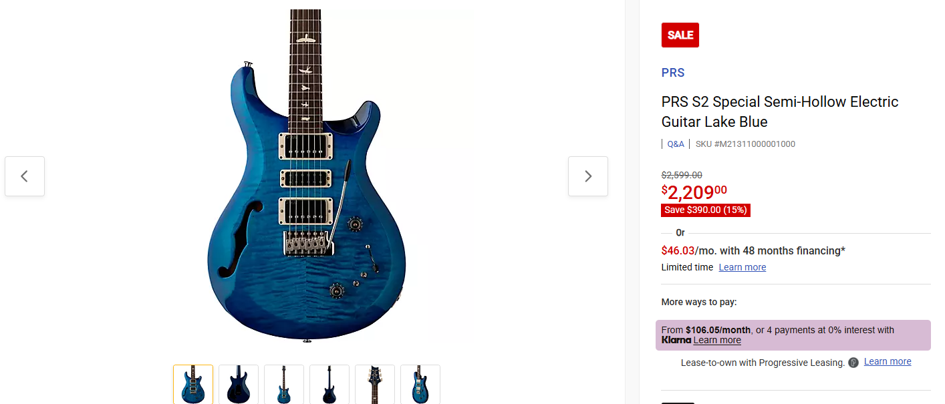This screenshot has width=945, height=404.
Task: Click the $46.03/mo. financing offer text
Action: coord(753,250)
